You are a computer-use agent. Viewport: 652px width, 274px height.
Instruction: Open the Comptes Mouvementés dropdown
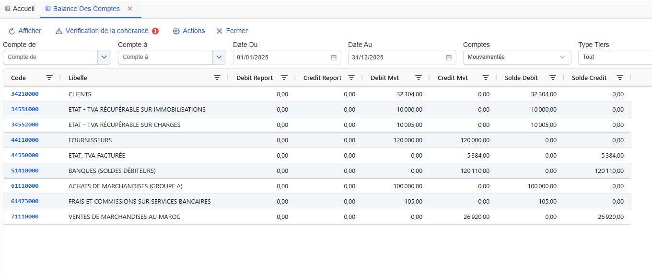(x=517, y=57)
